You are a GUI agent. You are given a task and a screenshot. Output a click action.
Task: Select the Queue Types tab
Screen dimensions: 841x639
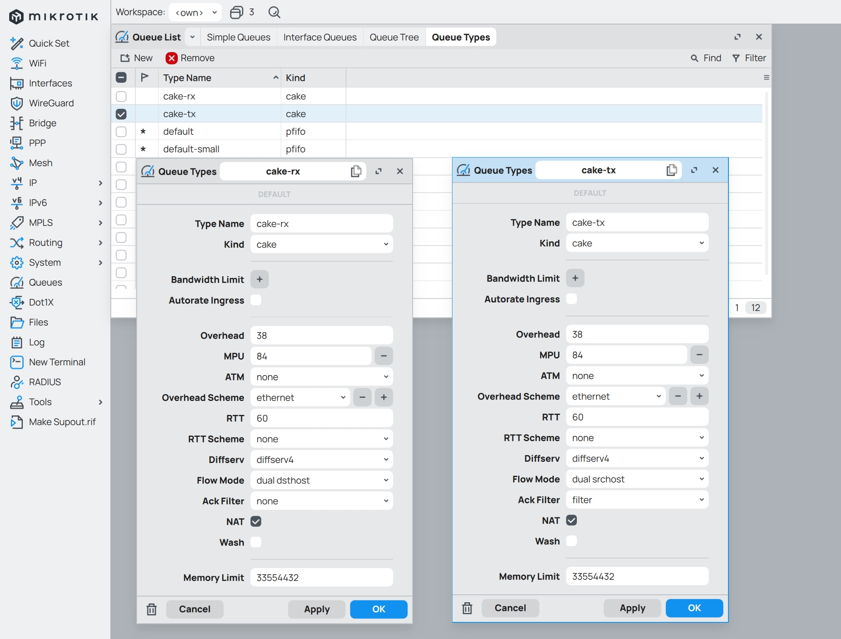461,37
